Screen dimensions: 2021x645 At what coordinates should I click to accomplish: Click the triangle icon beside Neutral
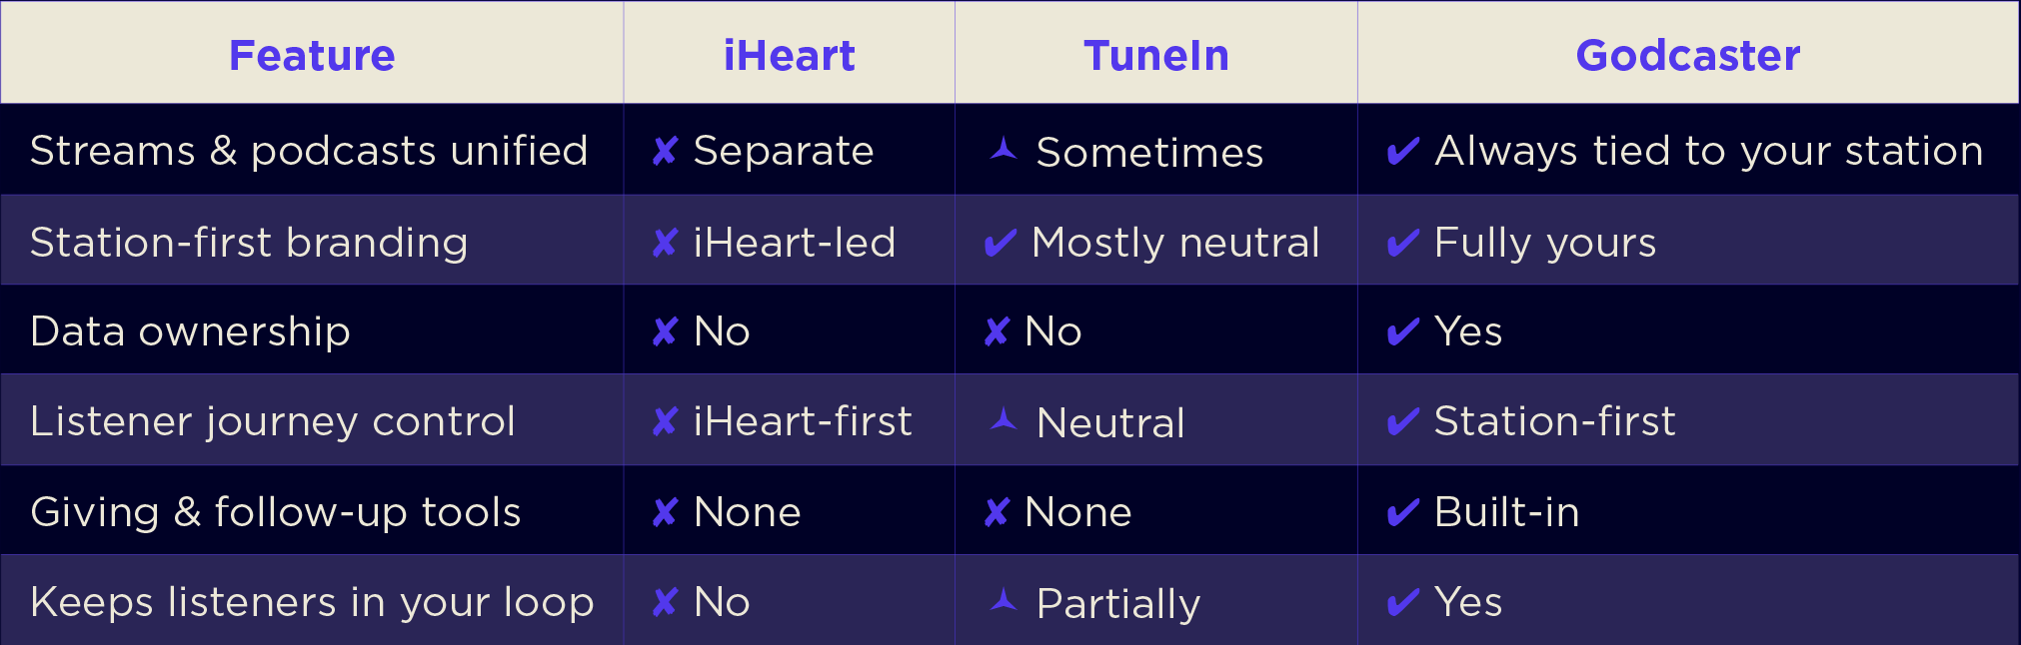(x=1004, y=421)
